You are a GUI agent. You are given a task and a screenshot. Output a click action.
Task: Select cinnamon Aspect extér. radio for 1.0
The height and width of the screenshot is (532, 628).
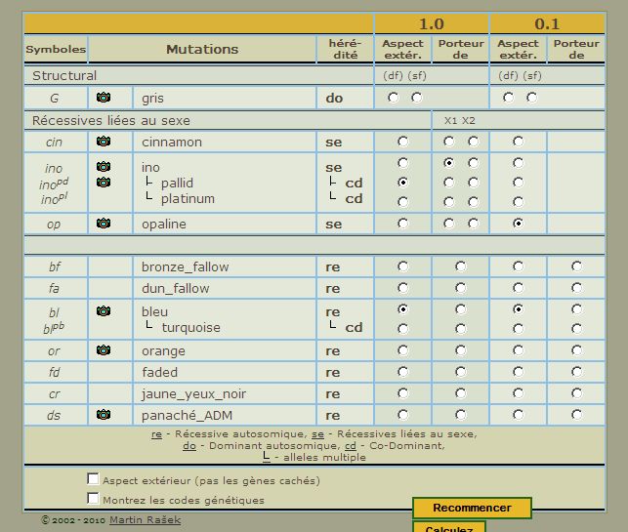[402, 142]
